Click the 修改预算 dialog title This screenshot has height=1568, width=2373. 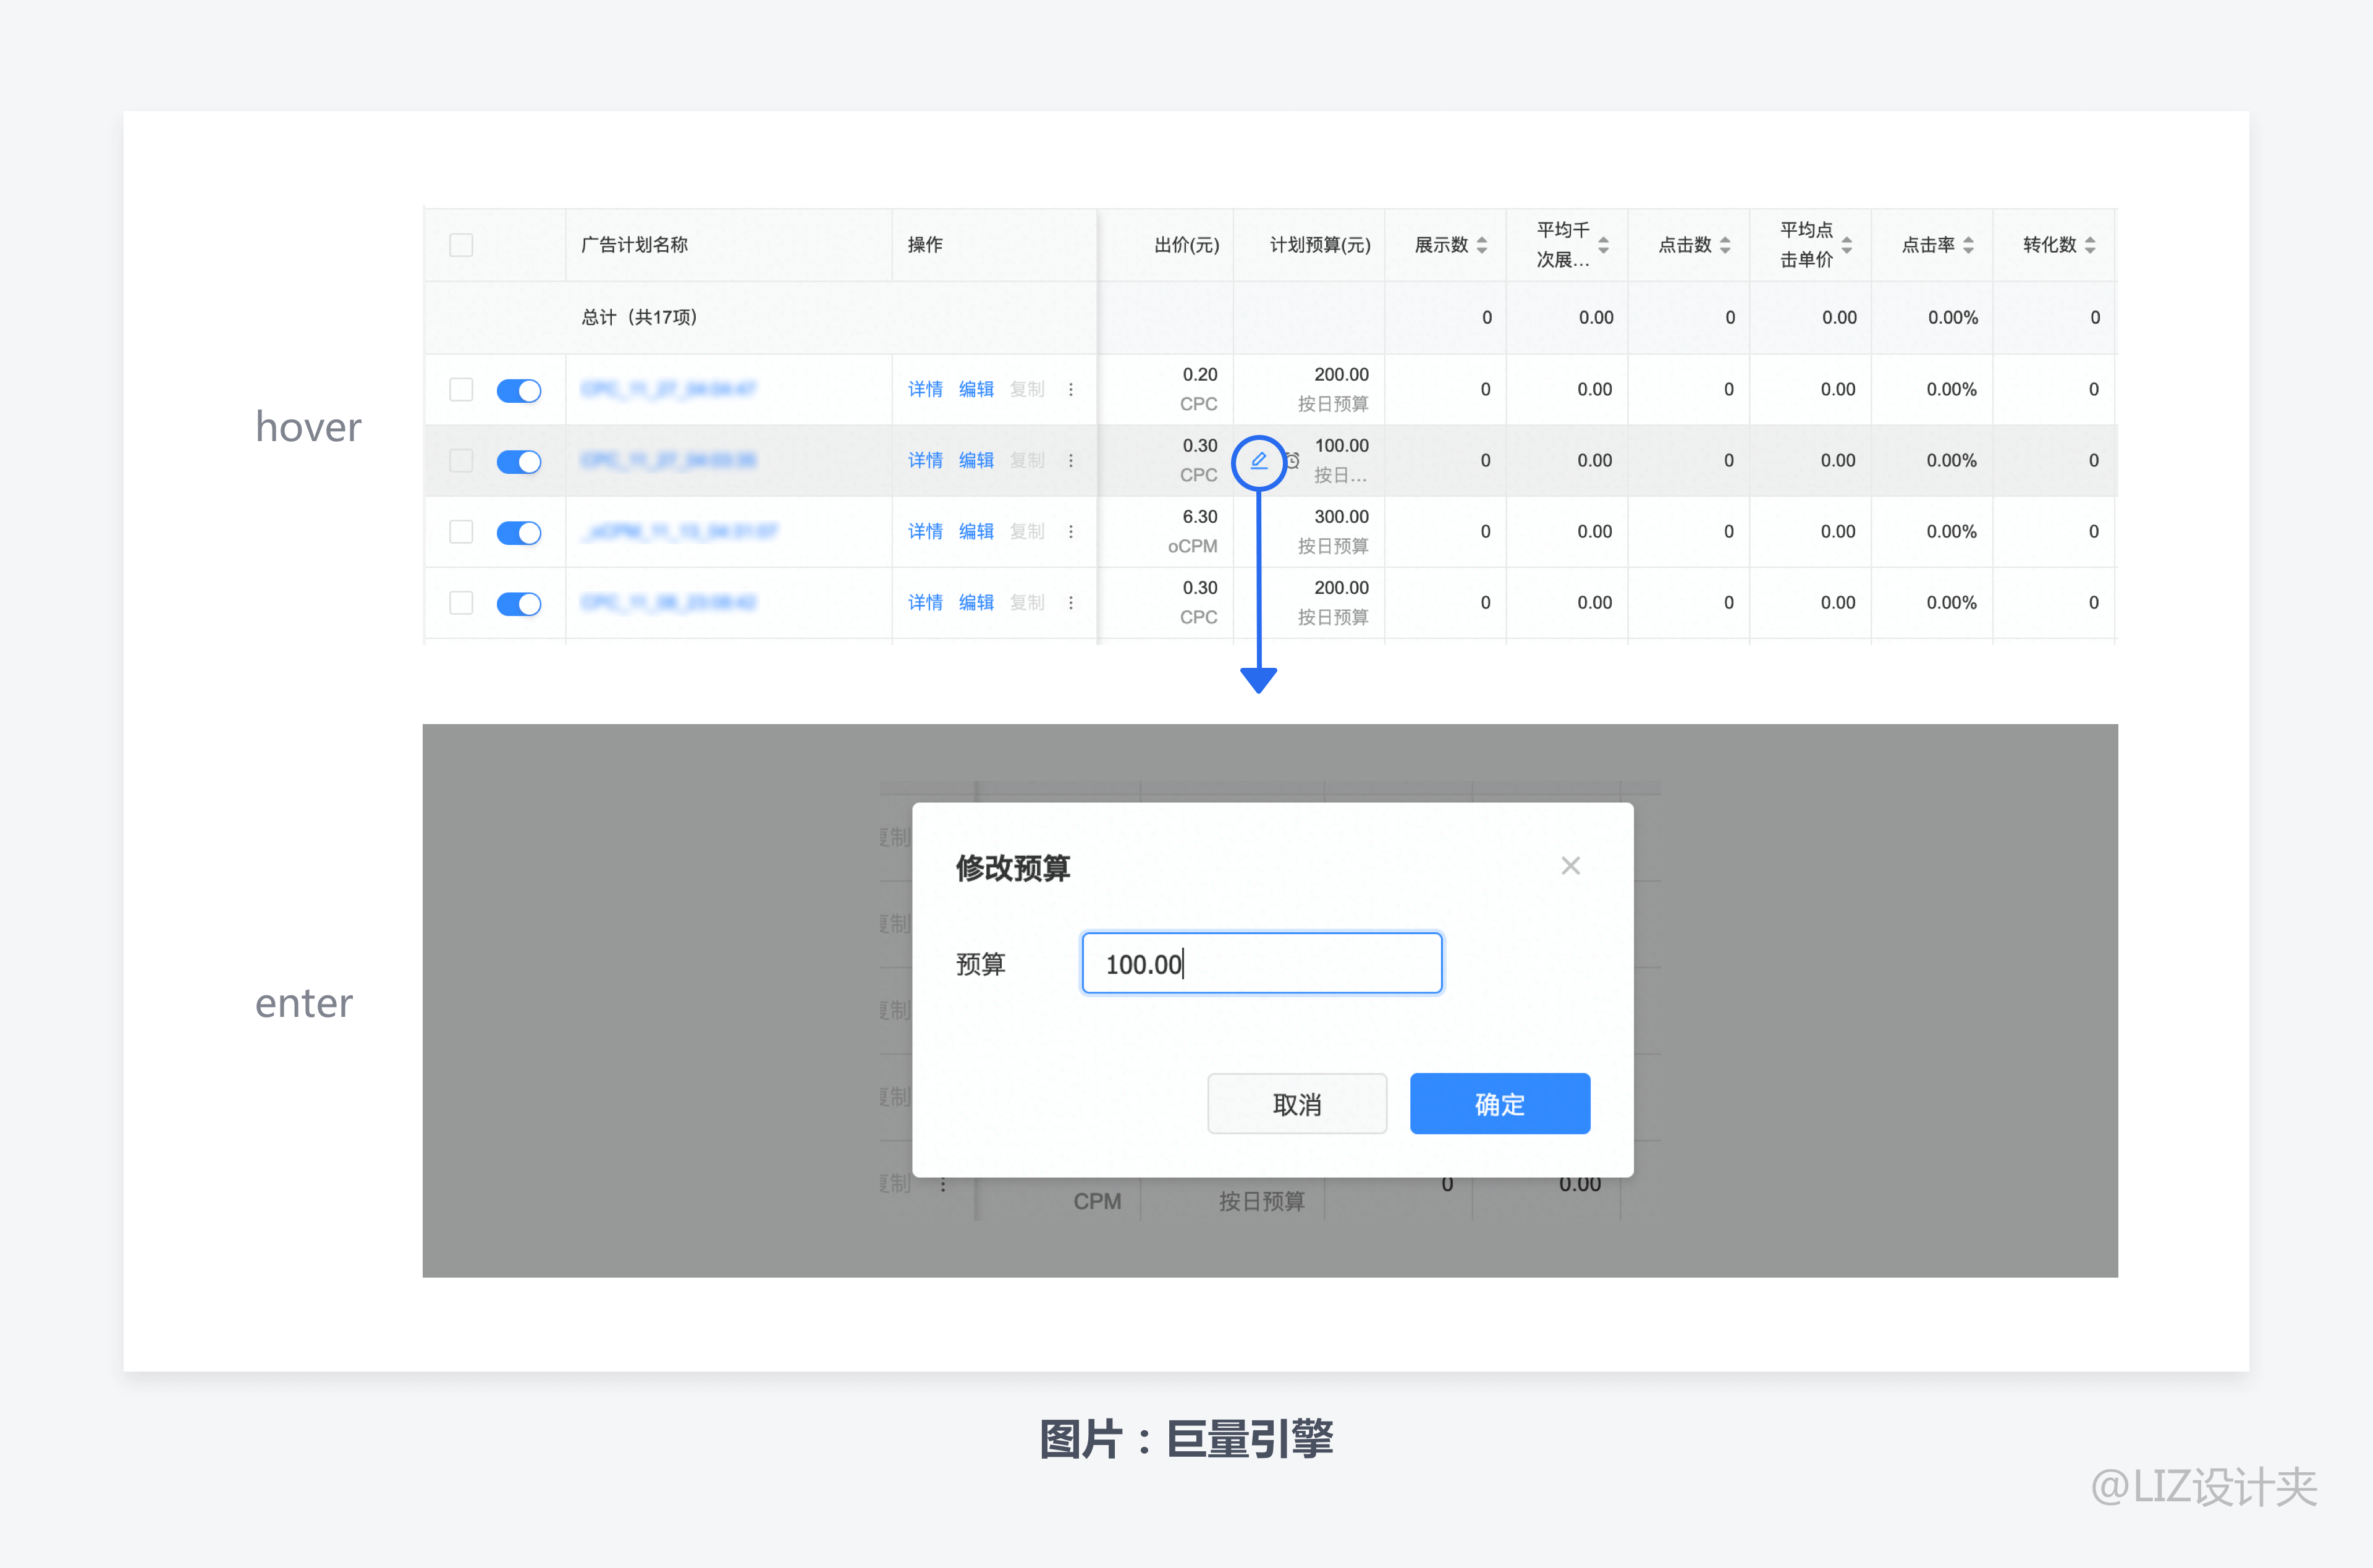pyautogui.click(x=1013, y=868)
